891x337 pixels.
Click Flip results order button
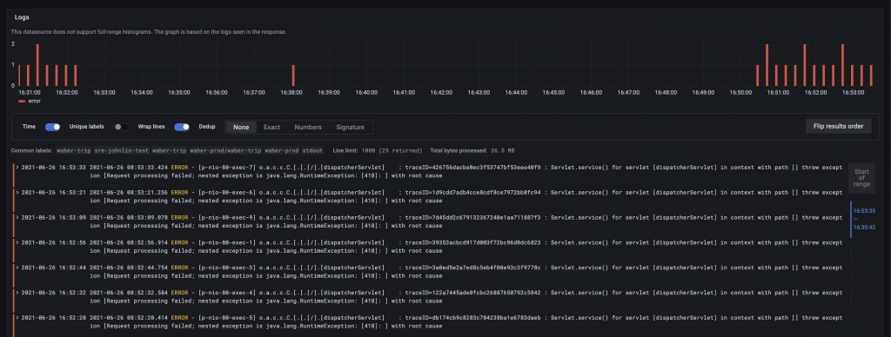838,126
